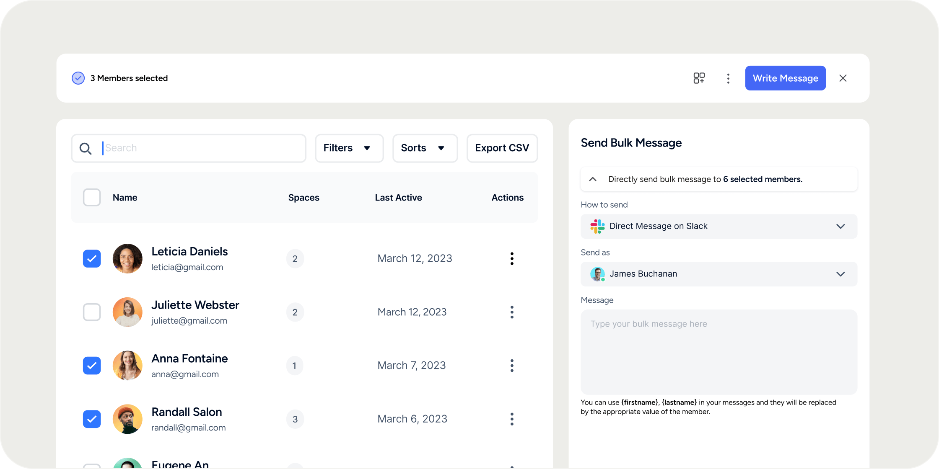The image size is (939, 469).
Task: Click Leticia Daniels' avatar
Action: pos(127,259)
